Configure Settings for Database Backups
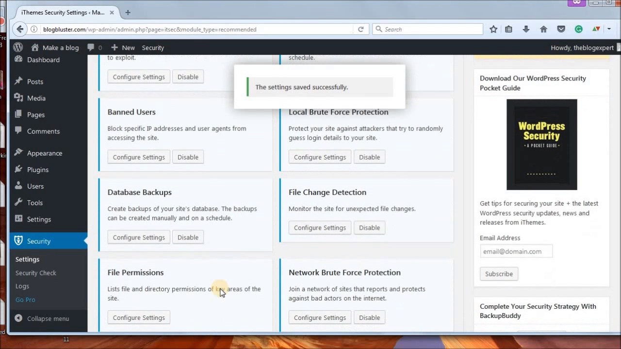 click(139, 237)
